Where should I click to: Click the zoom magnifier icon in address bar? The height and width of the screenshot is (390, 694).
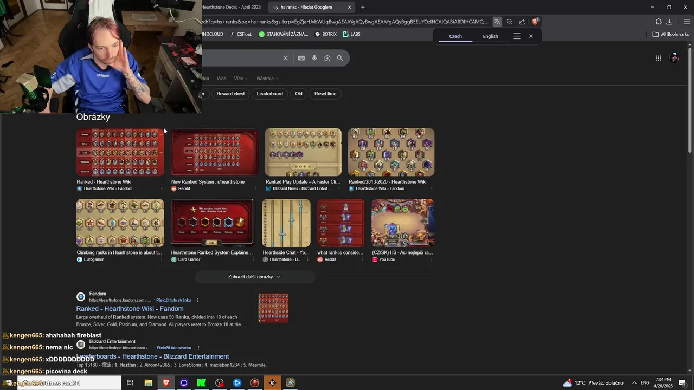(510, 22)
